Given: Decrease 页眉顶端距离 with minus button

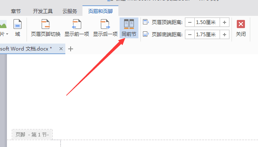Looking at the screenshot, I should pyautogui.click(x=190, y=22).
